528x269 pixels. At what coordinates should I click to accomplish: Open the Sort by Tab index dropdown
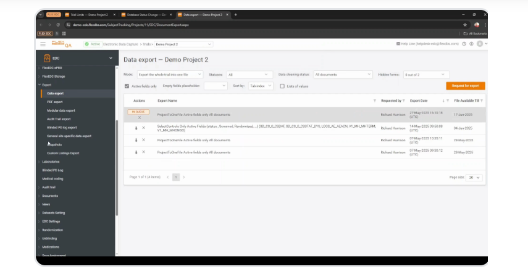click(x=260, y=86)
